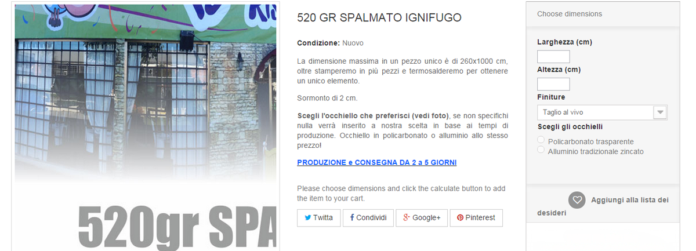
Task: Focus the Altezza (cm) input field
Action: click(553, 84)
